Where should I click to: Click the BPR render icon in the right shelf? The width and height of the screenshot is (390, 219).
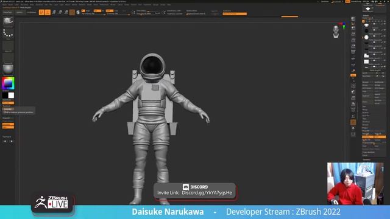pos(353,19)
